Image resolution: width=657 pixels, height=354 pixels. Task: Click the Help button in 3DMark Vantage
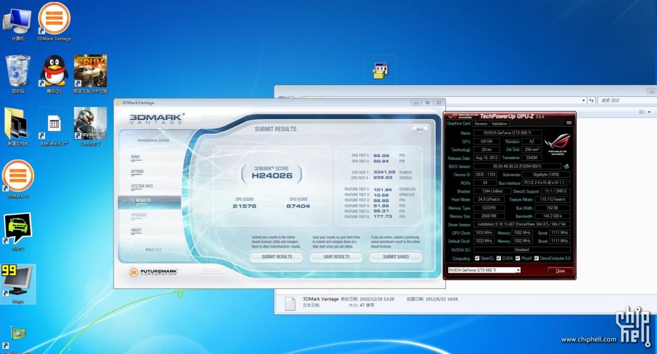pos(419,129)
